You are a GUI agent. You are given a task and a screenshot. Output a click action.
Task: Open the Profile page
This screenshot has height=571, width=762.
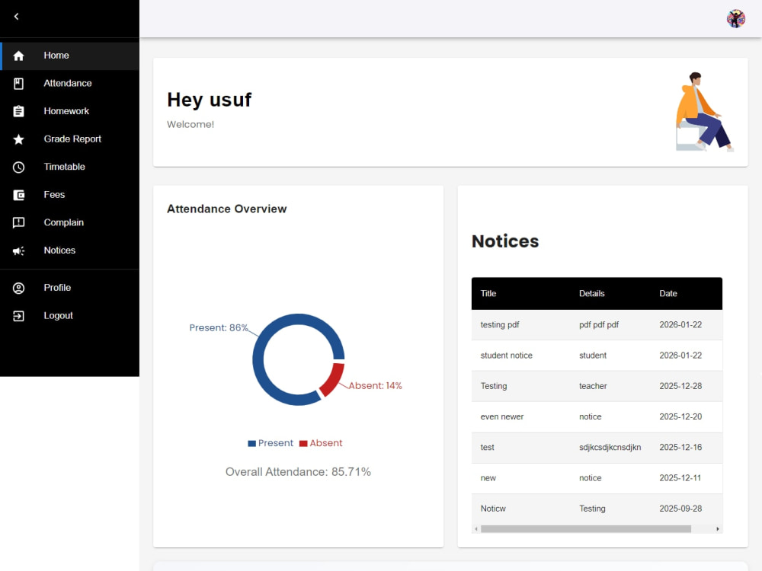tap(70, 288)
